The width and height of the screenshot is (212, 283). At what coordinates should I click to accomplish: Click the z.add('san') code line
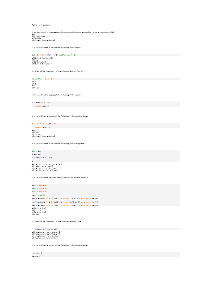tap(37, 154)
